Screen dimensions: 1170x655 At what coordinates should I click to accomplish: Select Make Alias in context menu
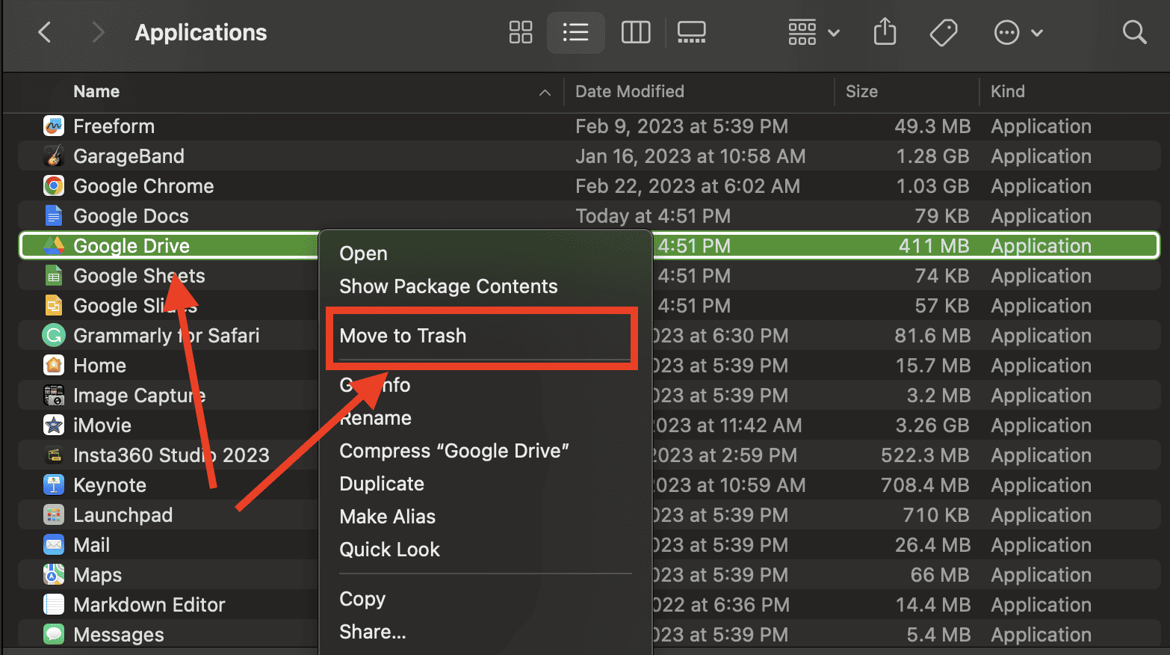pos(387,517)
